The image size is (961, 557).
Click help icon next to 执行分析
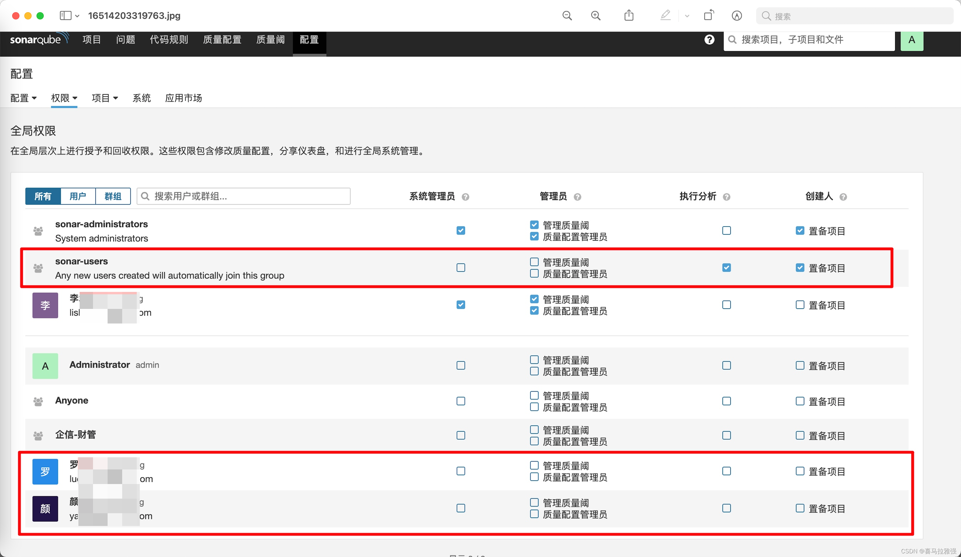tap(726, 197)
